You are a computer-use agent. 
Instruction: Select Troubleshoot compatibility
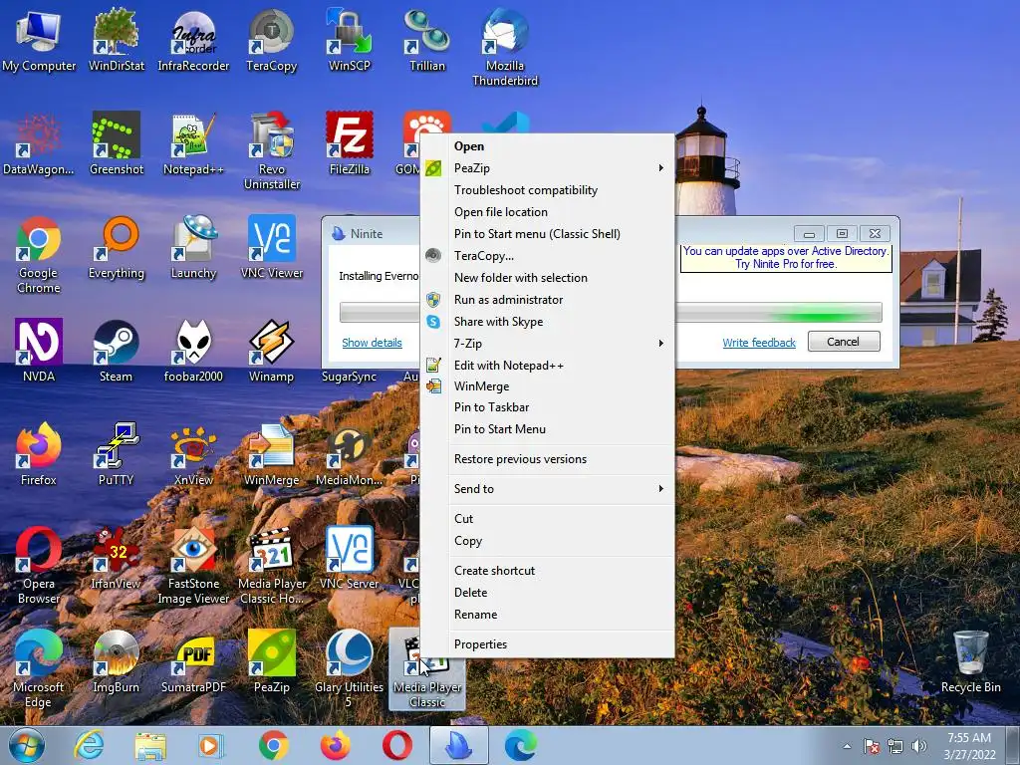547,190
